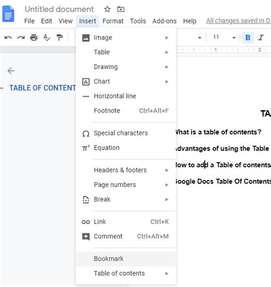This screenshot has height=287, width=271.
Task: Open the font size dropdown
Action: [x=234, y=38]
